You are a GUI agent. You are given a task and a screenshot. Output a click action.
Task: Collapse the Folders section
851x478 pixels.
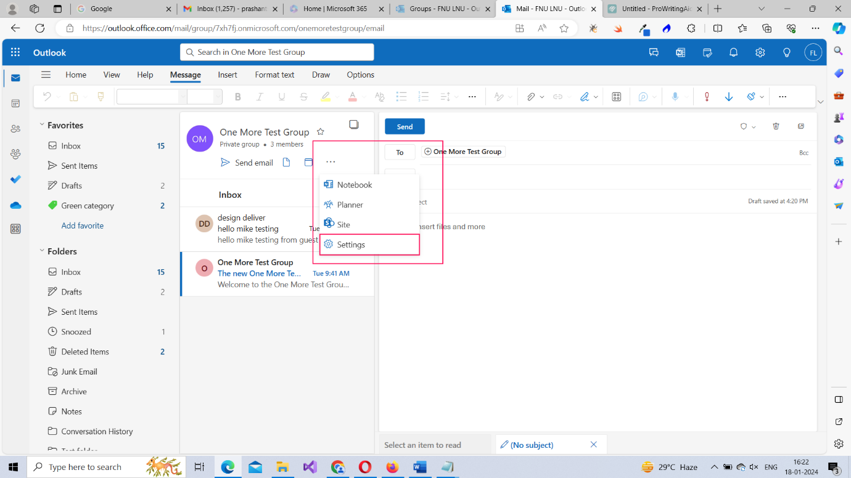[x=42, y=251]
